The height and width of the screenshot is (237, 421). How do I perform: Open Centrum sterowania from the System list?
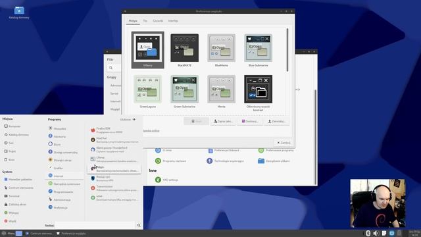(x=18, y=188)
